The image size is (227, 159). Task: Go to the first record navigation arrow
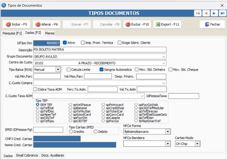tap(198, 13)
